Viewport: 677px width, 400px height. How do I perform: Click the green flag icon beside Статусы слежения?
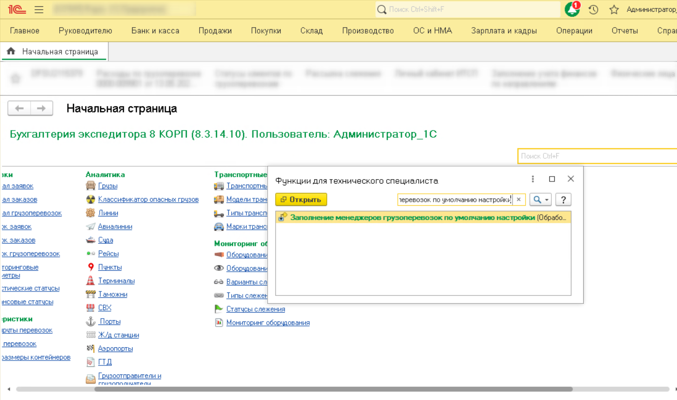click(219, 309)
